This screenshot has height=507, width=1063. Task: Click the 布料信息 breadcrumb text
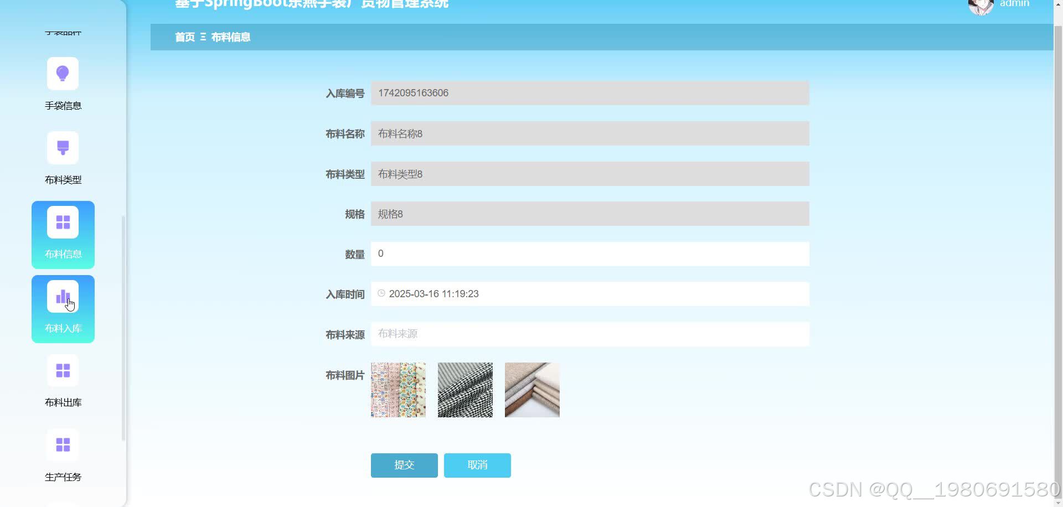231,37
